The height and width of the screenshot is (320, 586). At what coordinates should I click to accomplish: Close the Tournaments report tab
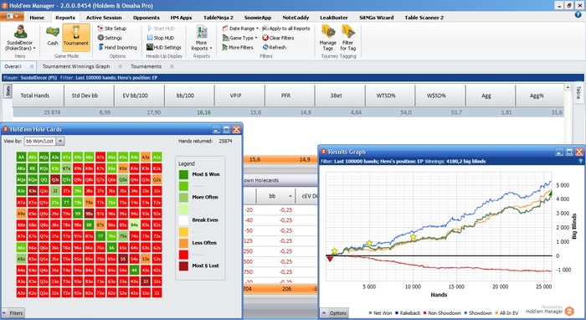pos(172,66)
